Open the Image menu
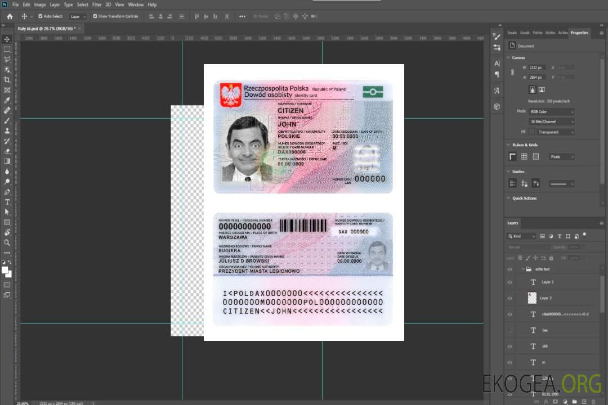Screen dimensions: 608x405 40,4
